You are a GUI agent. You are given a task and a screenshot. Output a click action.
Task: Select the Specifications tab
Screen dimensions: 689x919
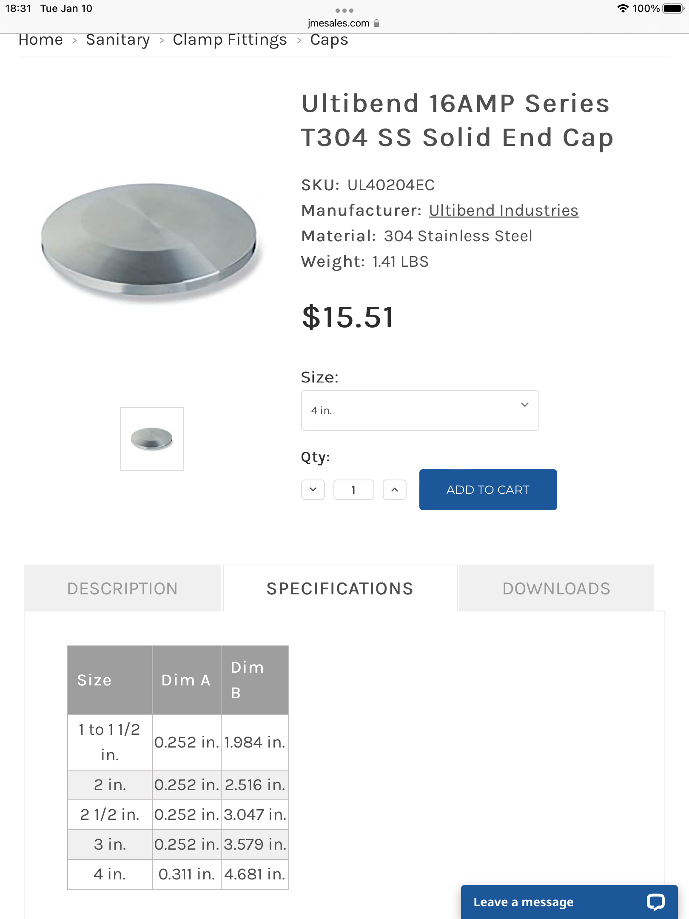click(x=340, y=588)
